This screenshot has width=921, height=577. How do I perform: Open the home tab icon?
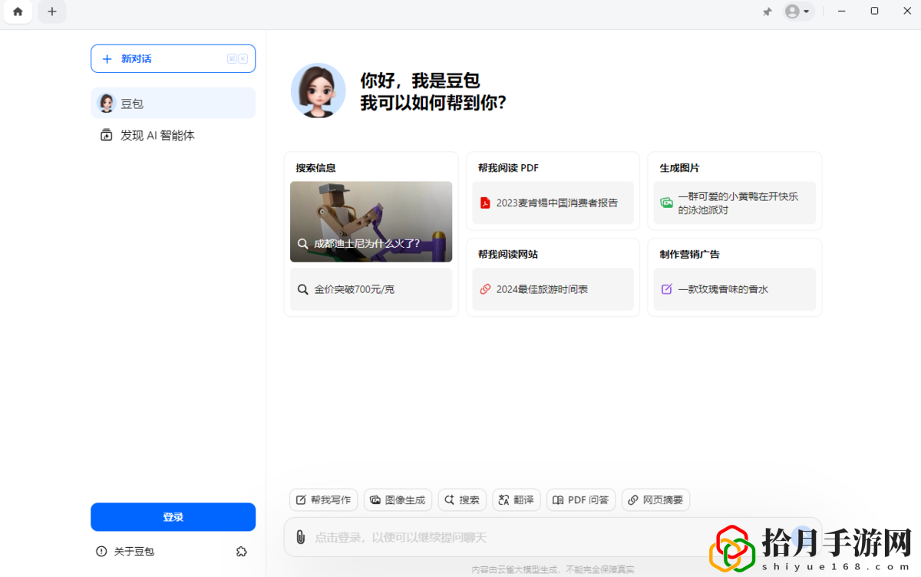point(18,12)
